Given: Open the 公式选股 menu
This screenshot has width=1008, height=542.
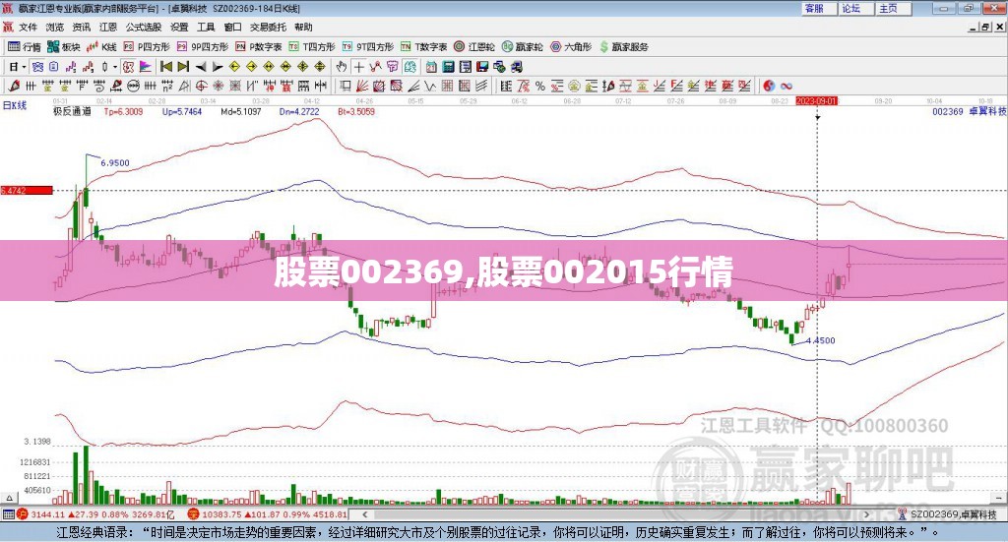Looking at the screenshot, I should click(144, 27).
